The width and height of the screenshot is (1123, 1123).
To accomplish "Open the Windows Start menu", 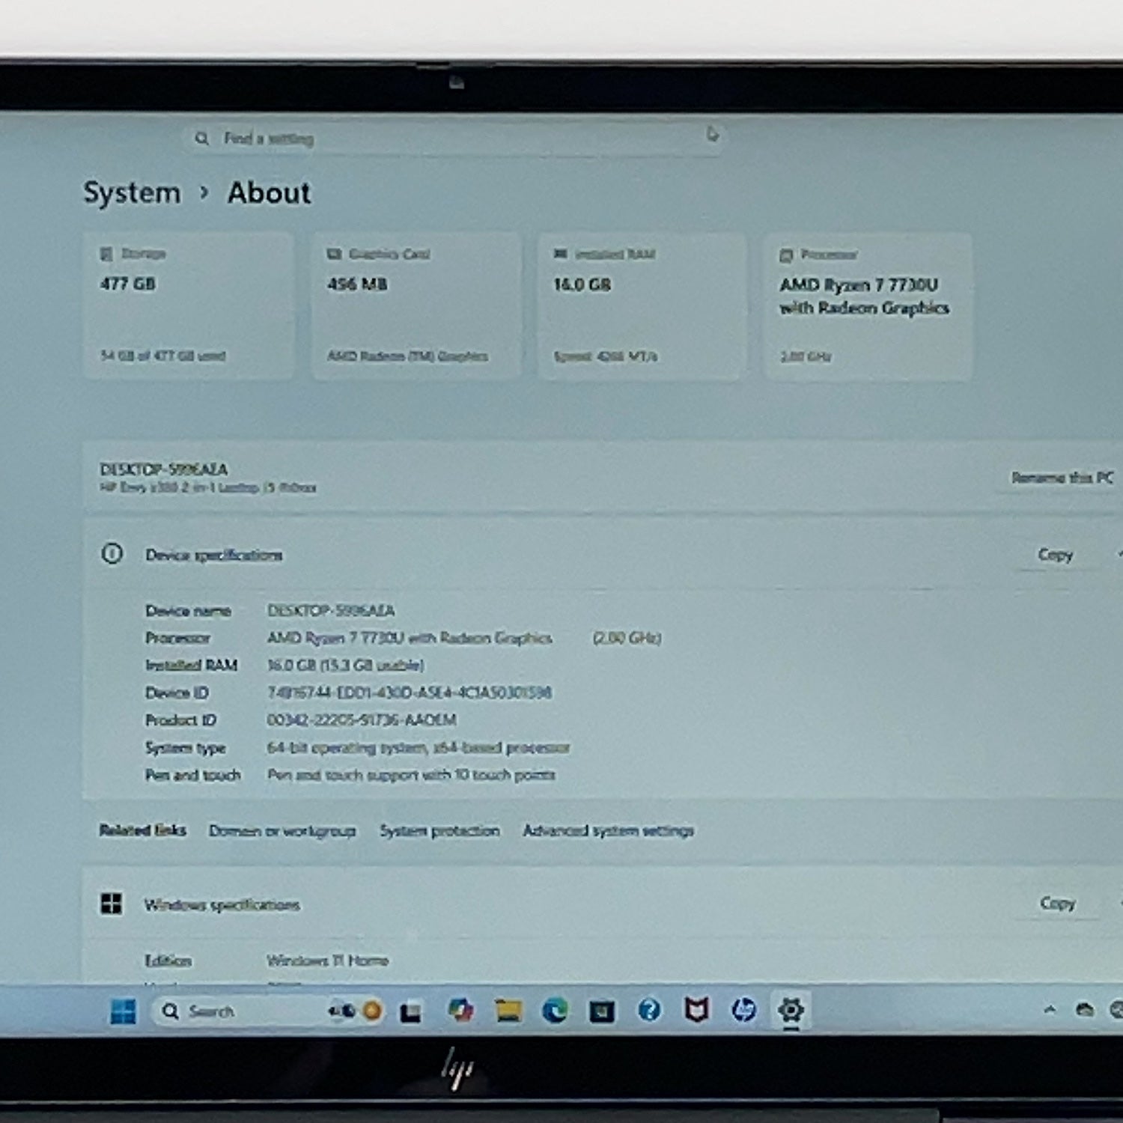I will [x=124, y=1011].
